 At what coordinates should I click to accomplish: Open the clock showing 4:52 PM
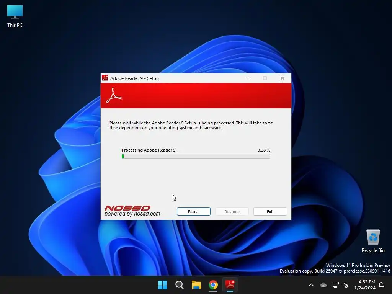365,285
